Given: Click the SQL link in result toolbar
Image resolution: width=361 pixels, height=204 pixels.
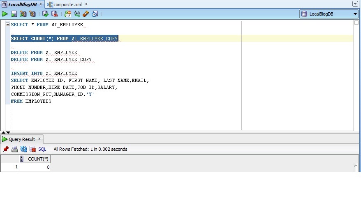Looking at the screenshot, I should click(42, 149).
